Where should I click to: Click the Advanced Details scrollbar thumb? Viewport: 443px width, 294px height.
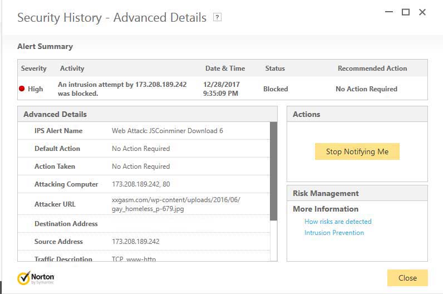(x=273, y=171)
